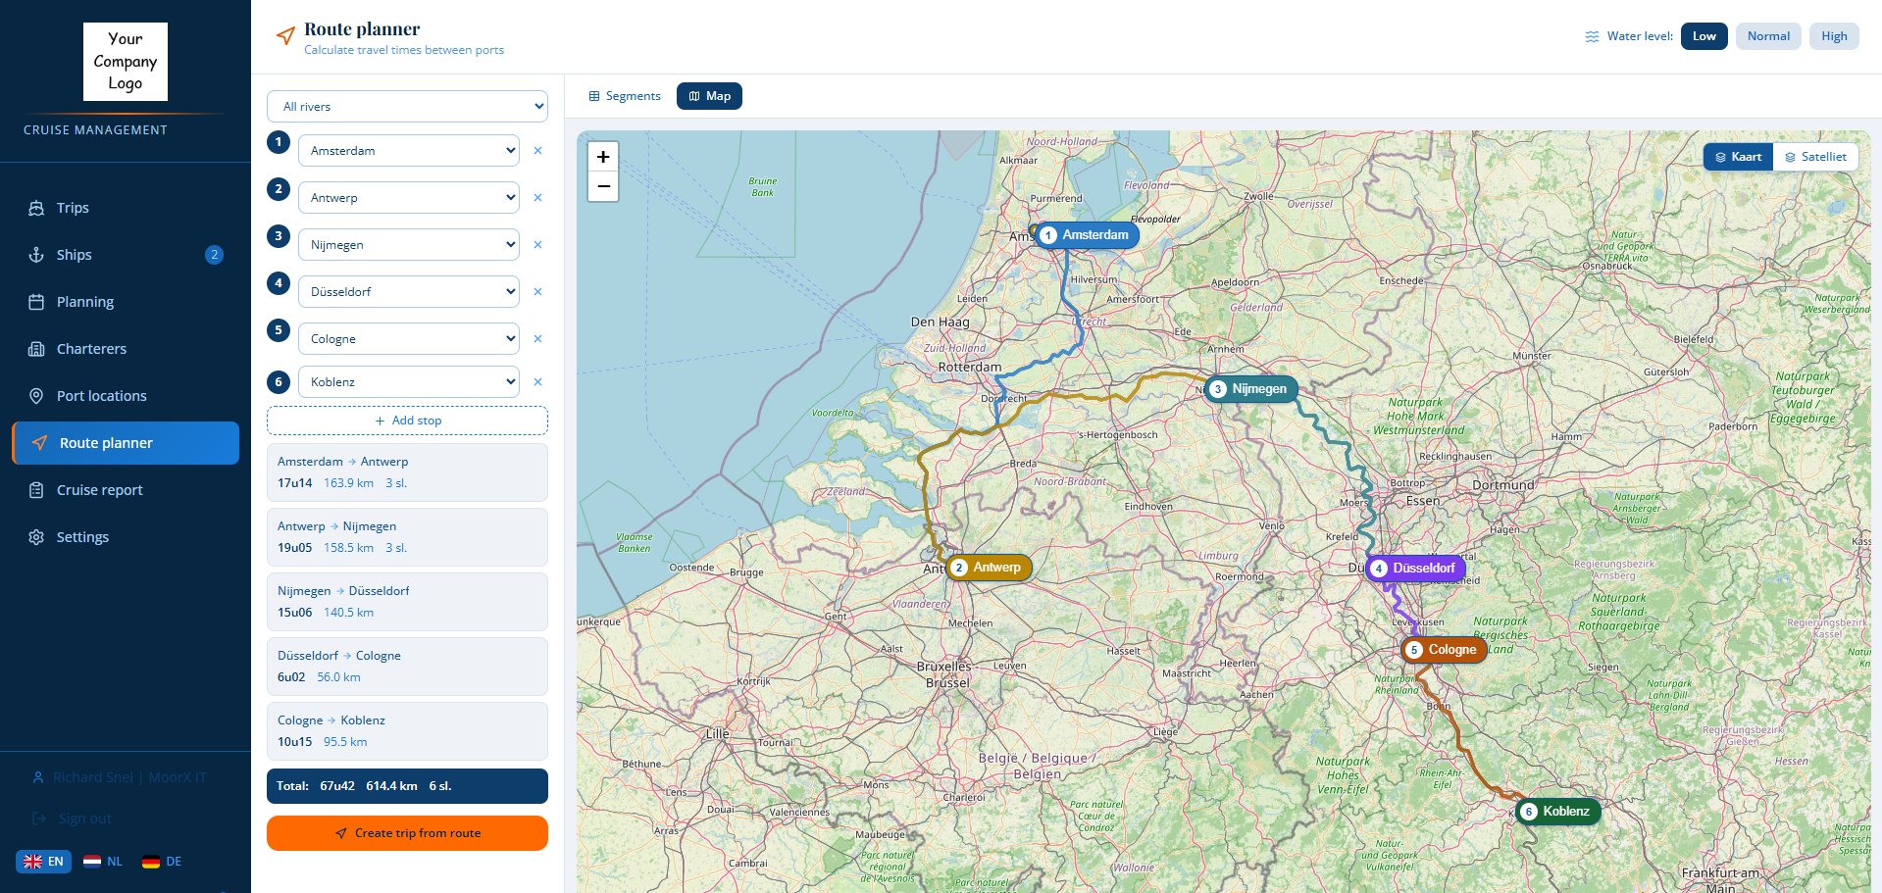The height and width of the screenshot is (893, 1882).
Task: Click the water level waves icon
Action: click(x=1592, y=36)
